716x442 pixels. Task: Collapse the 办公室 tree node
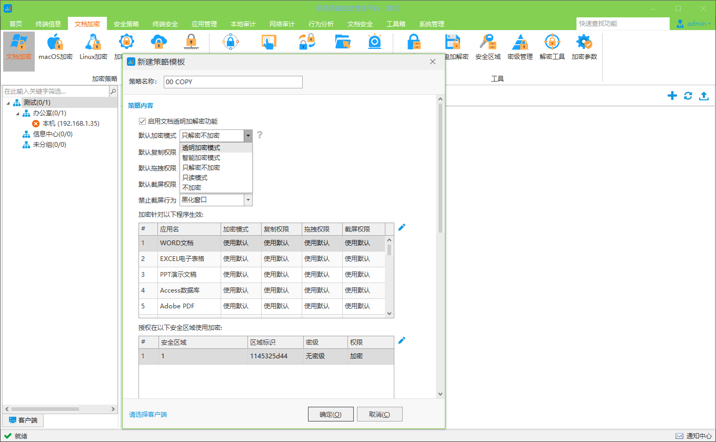(x=17, y=113)
